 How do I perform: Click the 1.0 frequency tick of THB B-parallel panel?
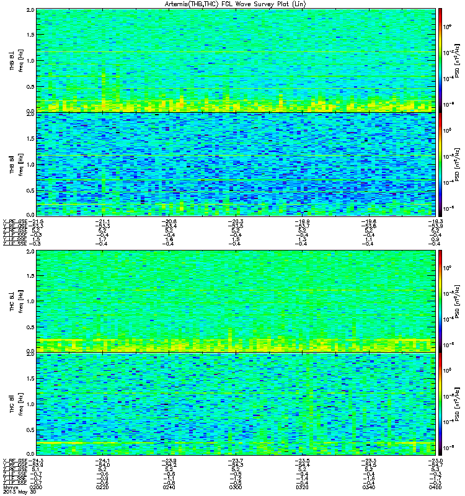[30, 164]
